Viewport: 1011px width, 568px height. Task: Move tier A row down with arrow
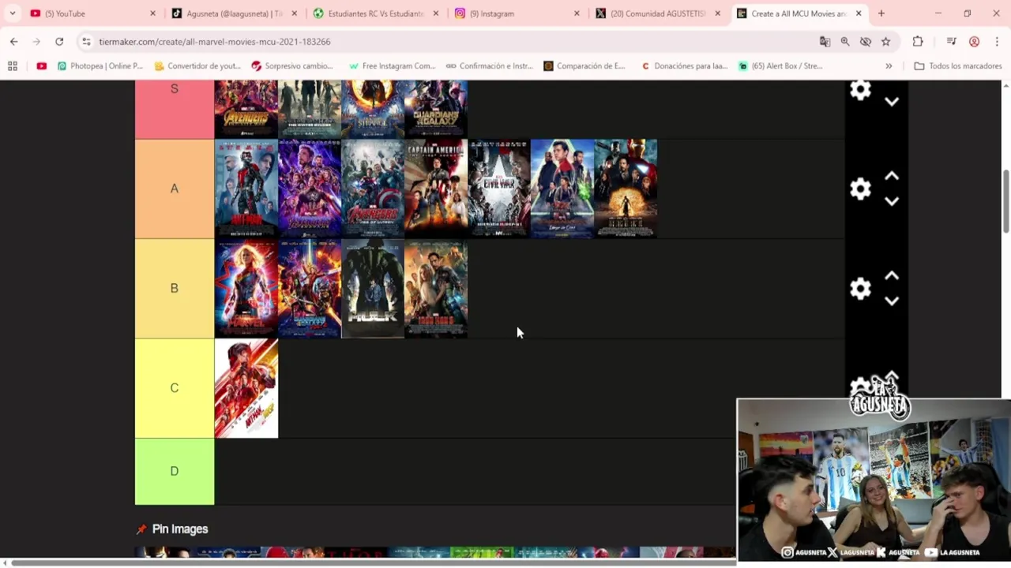[892, 201]
